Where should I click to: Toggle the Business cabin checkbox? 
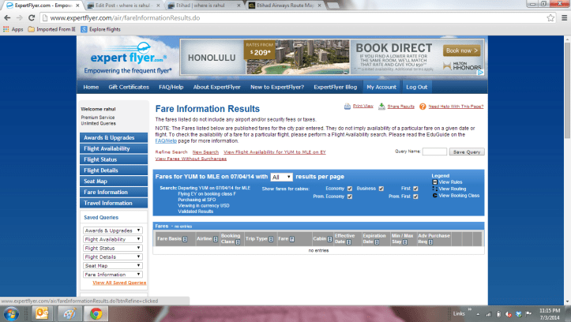(382, 188)
